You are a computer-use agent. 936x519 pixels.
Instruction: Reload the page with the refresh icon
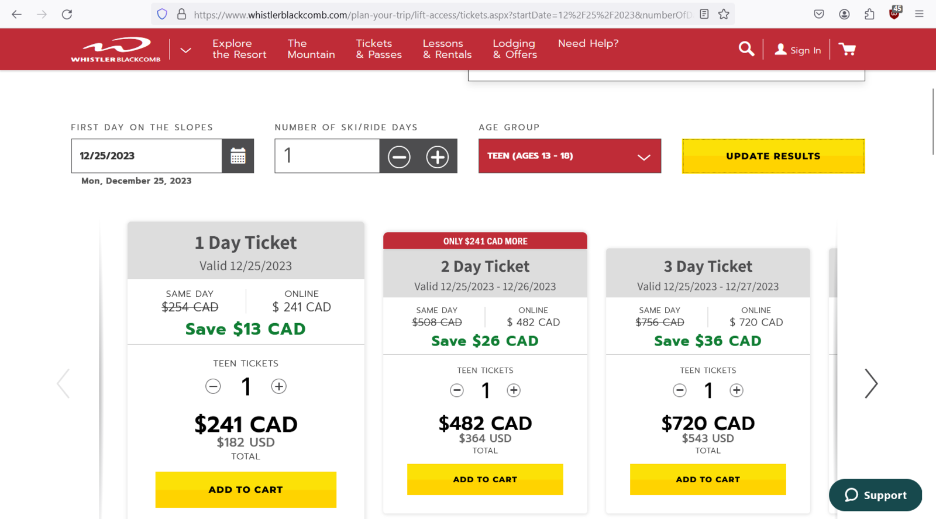[x=67, y=15]
